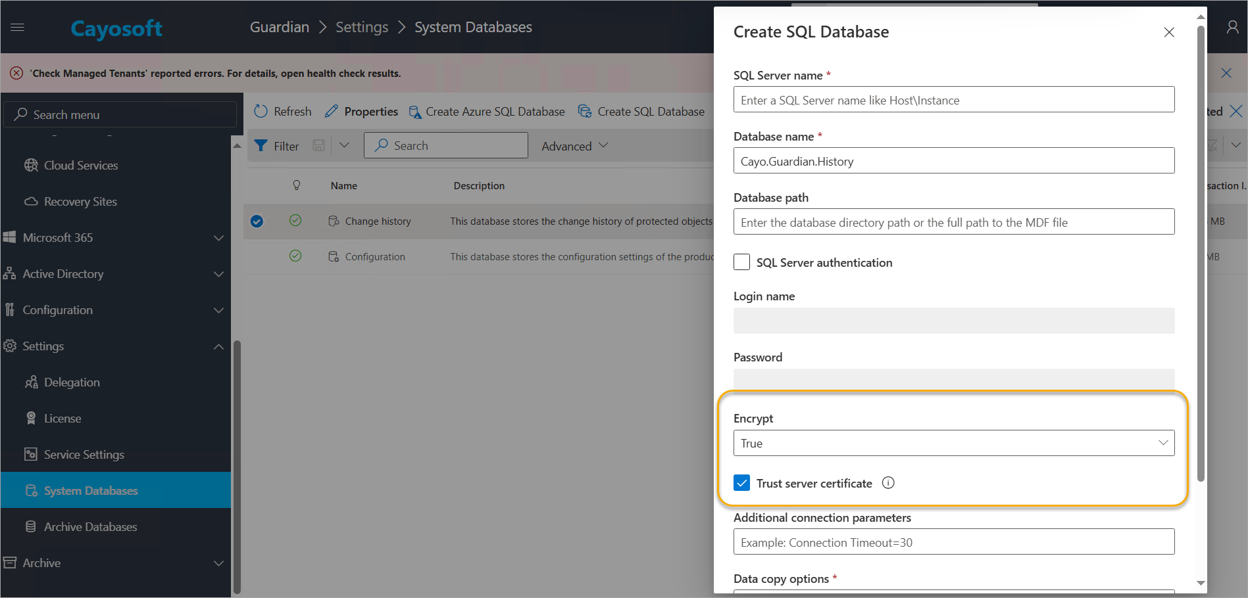
Task: Click the green status icon for Configuration
Action: (295, 256)
